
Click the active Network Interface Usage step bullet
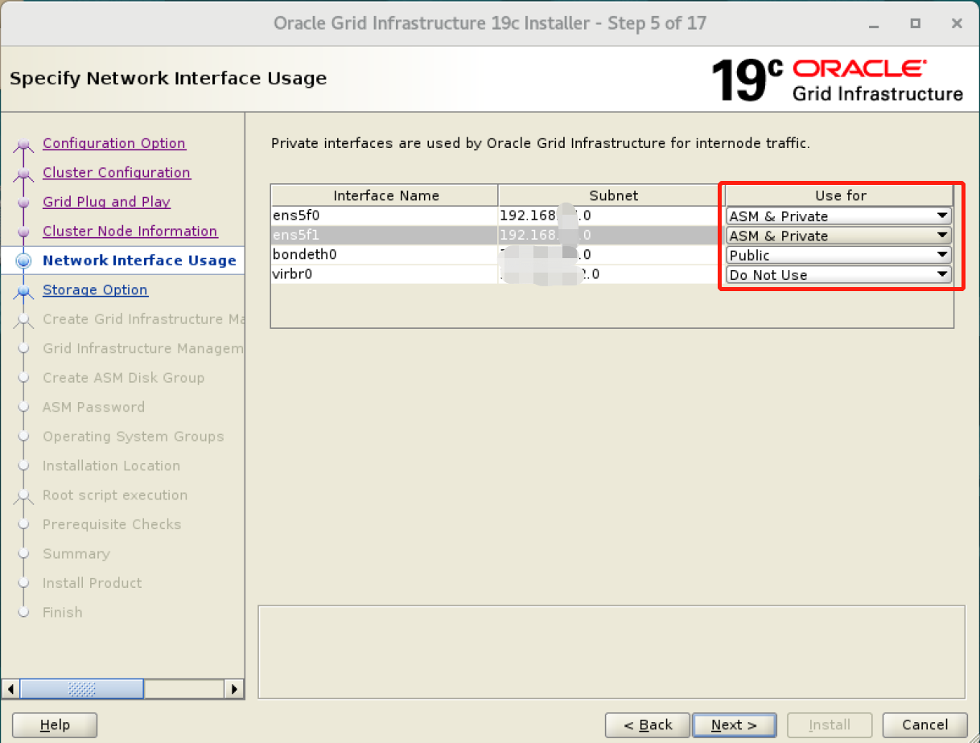(x=24, y=261)
